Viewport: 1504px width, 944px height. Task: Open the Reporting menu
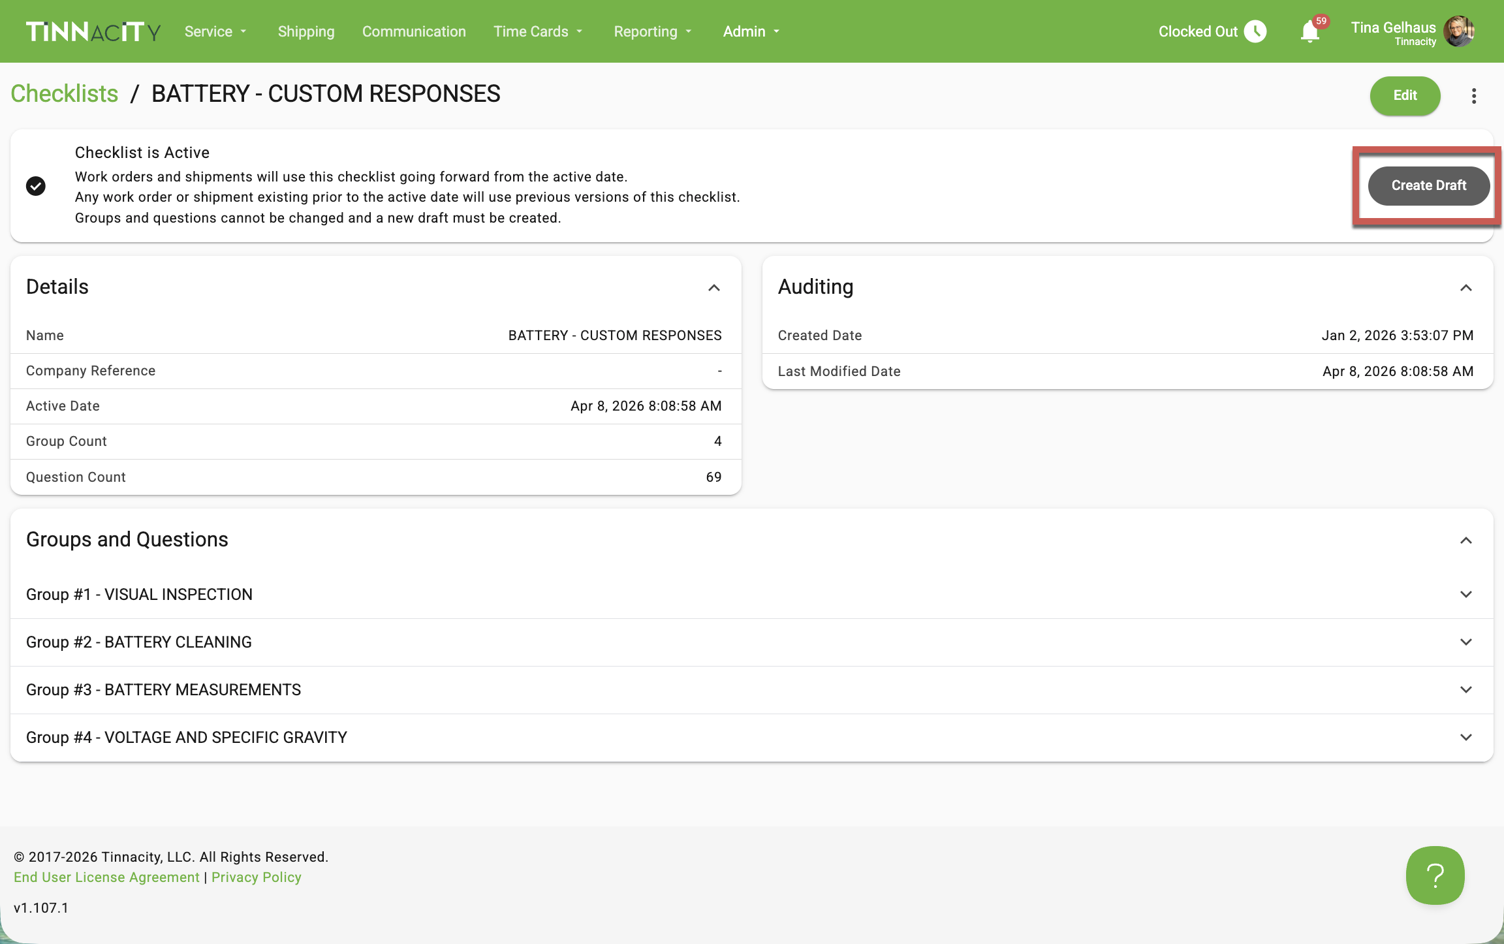652,31
